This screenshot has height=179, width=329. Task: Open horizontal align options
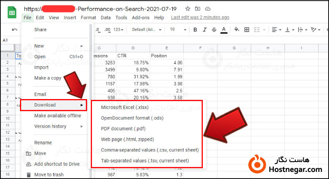(277, 30)
